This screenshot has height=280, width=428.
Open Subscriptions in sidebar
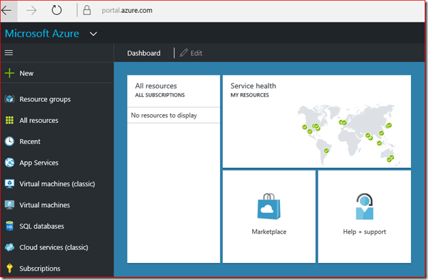tap(40, 268)
